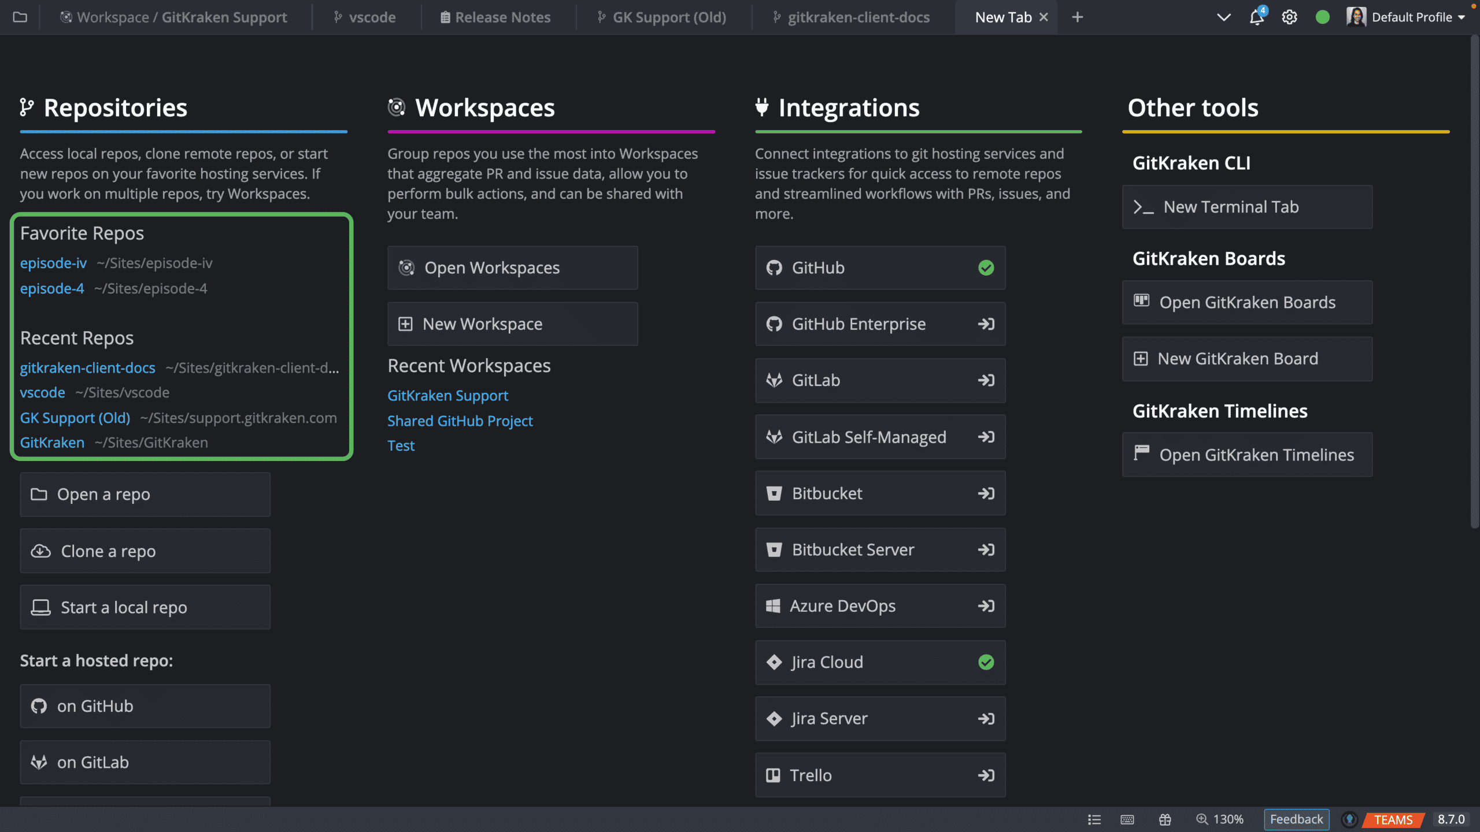Open the GitHub integration settings
The width and height of the screenshot is (1480, 832).
click(x=880, y=268)
